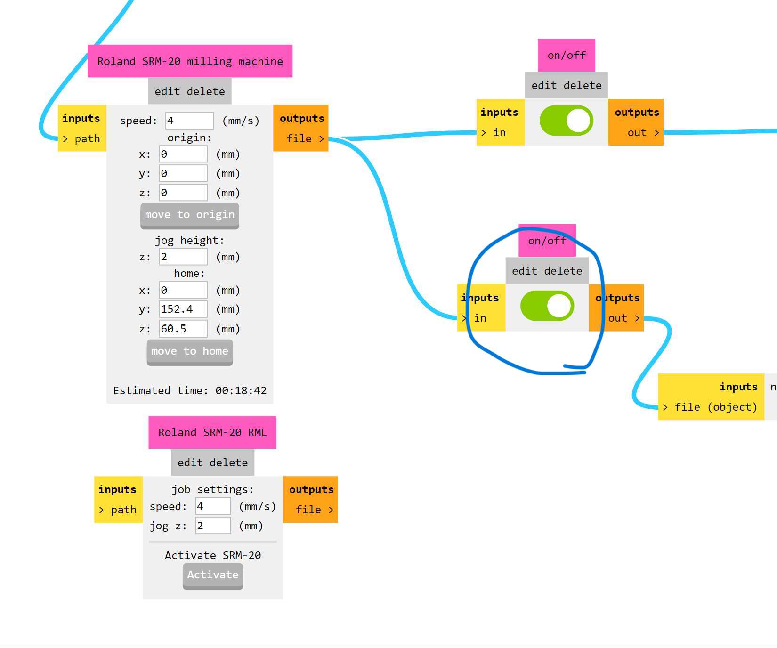Click upper on/off module title
777x648 pixels.
[567, 55]
